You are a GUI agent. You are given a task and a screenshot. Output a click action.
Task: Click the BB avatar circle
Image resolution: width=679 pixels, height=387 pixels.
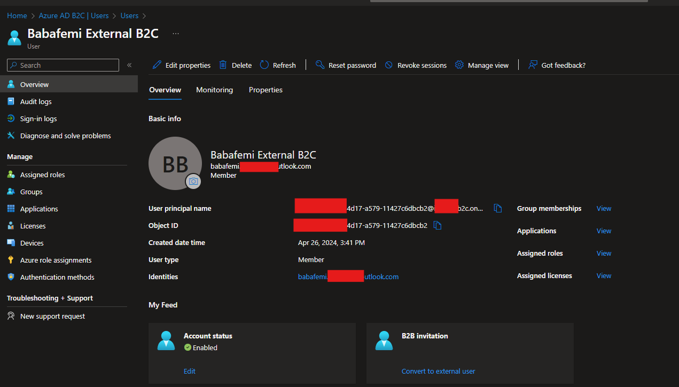point(175,163)
